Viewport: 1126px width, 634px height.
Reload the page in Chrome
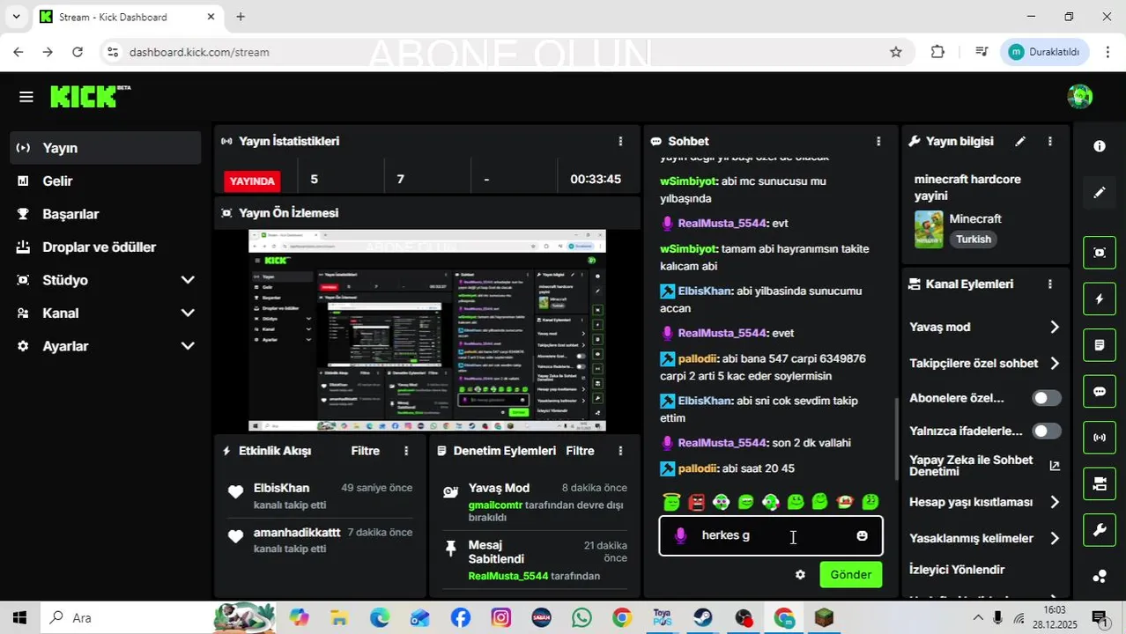(78, 52)
